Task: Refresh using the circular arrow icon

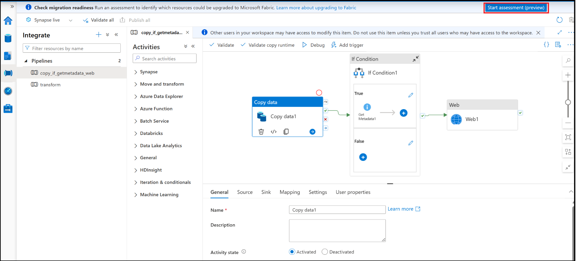Action: [559, 20]
